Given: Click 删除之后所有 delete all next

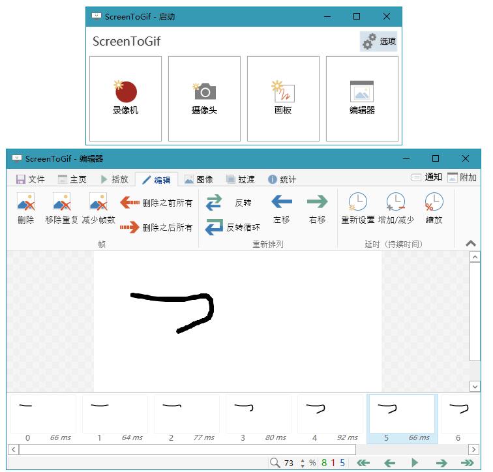Looking at the screenshot, I should (x=157, y=228).
